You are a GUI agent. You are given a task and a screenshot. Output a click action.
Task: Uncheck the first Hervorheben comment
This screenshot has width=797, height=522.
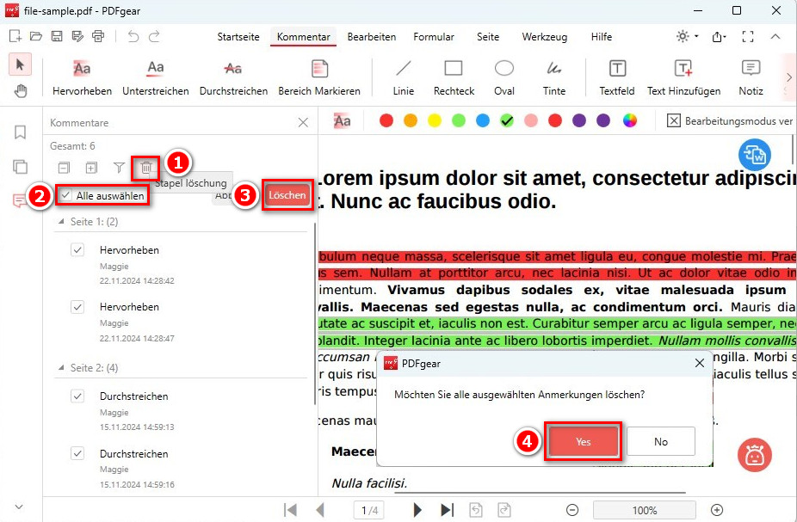[x=77, y=249]
